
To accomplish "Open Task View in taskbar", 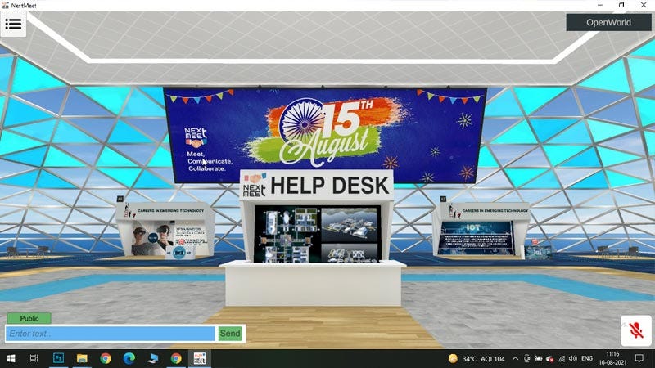I will [34, 358].
